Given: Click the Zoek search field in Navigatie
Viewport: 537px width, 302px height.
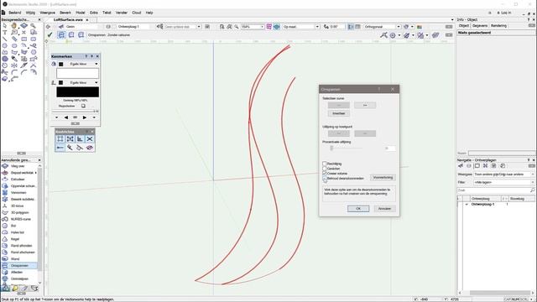Looking at the screenshot, I should coord(496,190).
